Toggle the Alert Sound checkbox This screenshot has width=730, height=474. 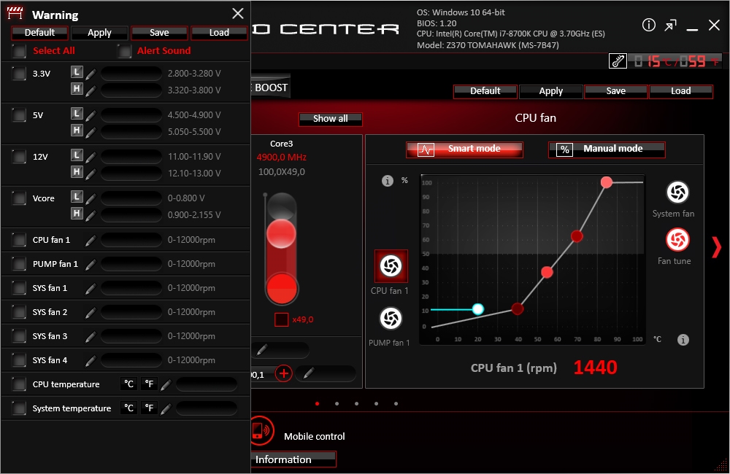pos(124,51)
